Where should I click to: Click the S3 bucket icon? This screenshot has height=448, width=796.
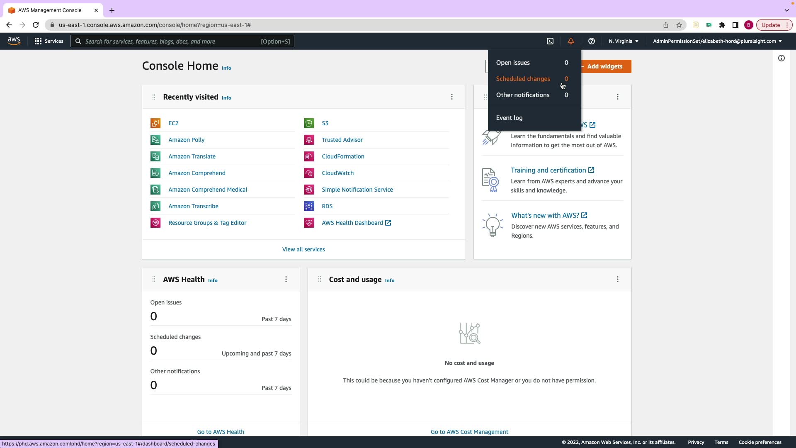(309, 123)
